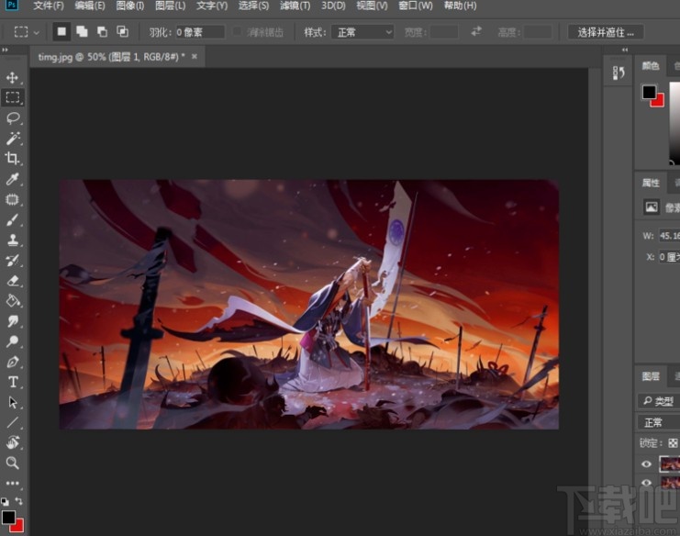Select the Paint Bucket tool
This screenshot has width=680, height=536.
click(x=12, y=300)
